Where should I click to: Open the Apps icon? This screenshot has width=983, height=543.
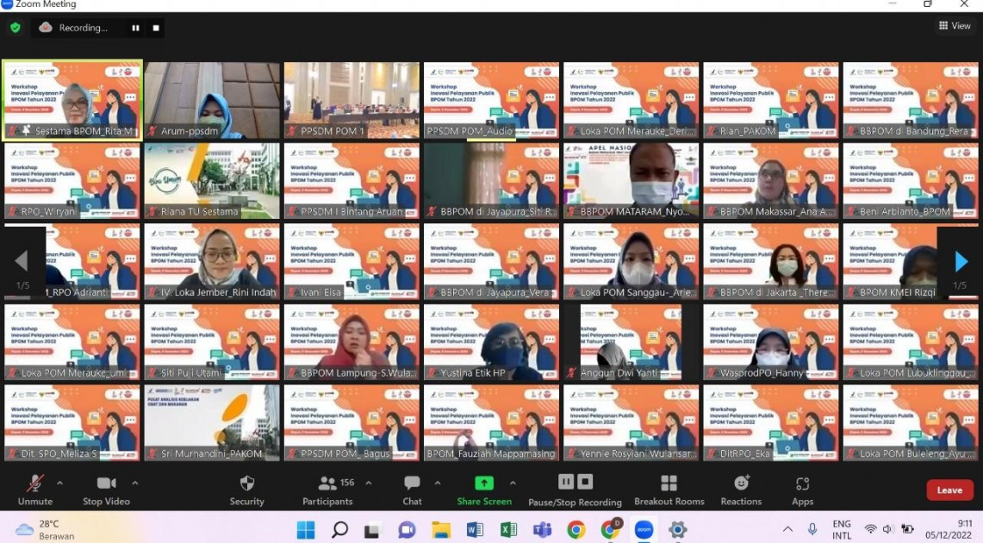802,484
